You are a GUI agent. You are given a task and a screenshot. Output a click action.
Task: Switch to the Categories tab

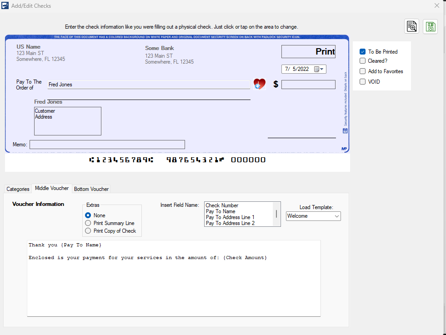pyautogui.click(x=18, y=189)
